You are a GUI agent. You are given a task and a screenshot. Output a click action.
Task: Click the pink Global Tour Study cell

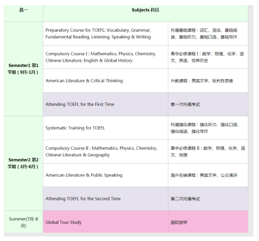pos(106,222)
